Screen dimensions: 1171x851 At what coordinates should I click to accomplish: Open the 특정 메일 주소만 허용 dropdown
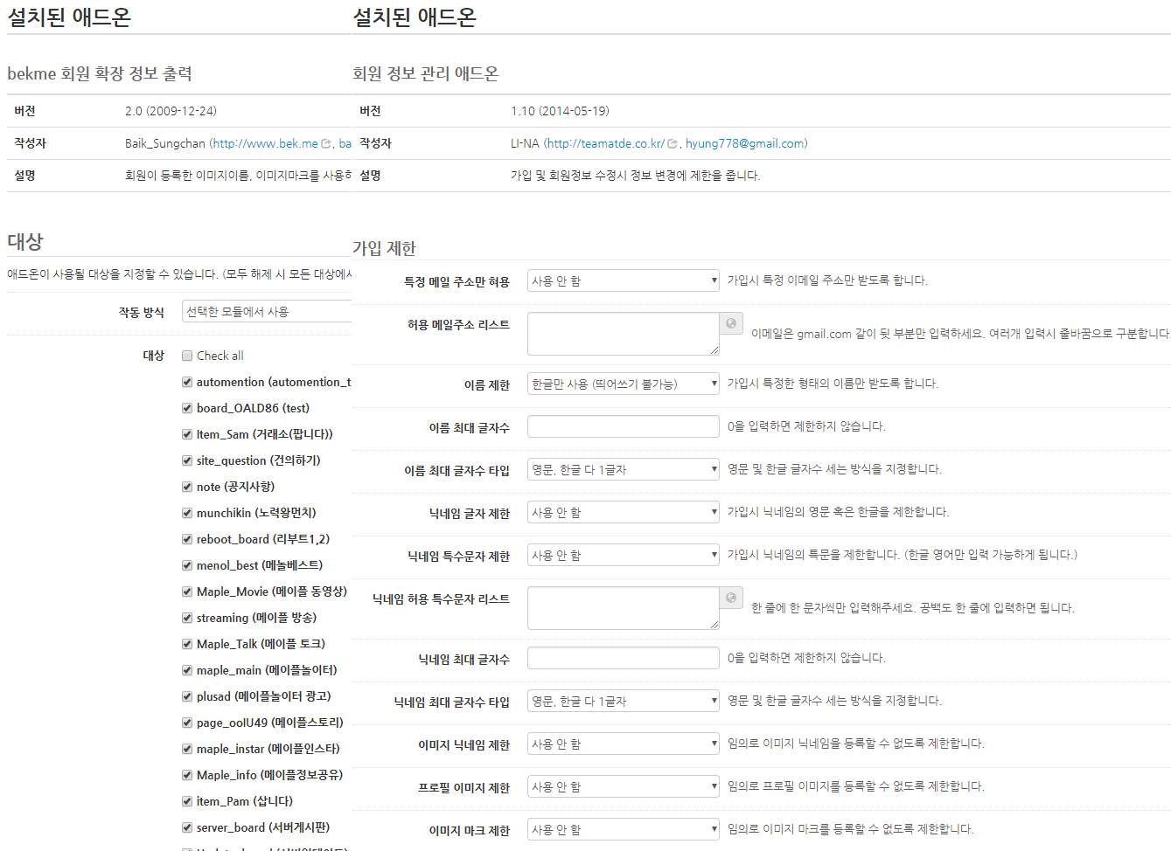[x=623, y=280]
